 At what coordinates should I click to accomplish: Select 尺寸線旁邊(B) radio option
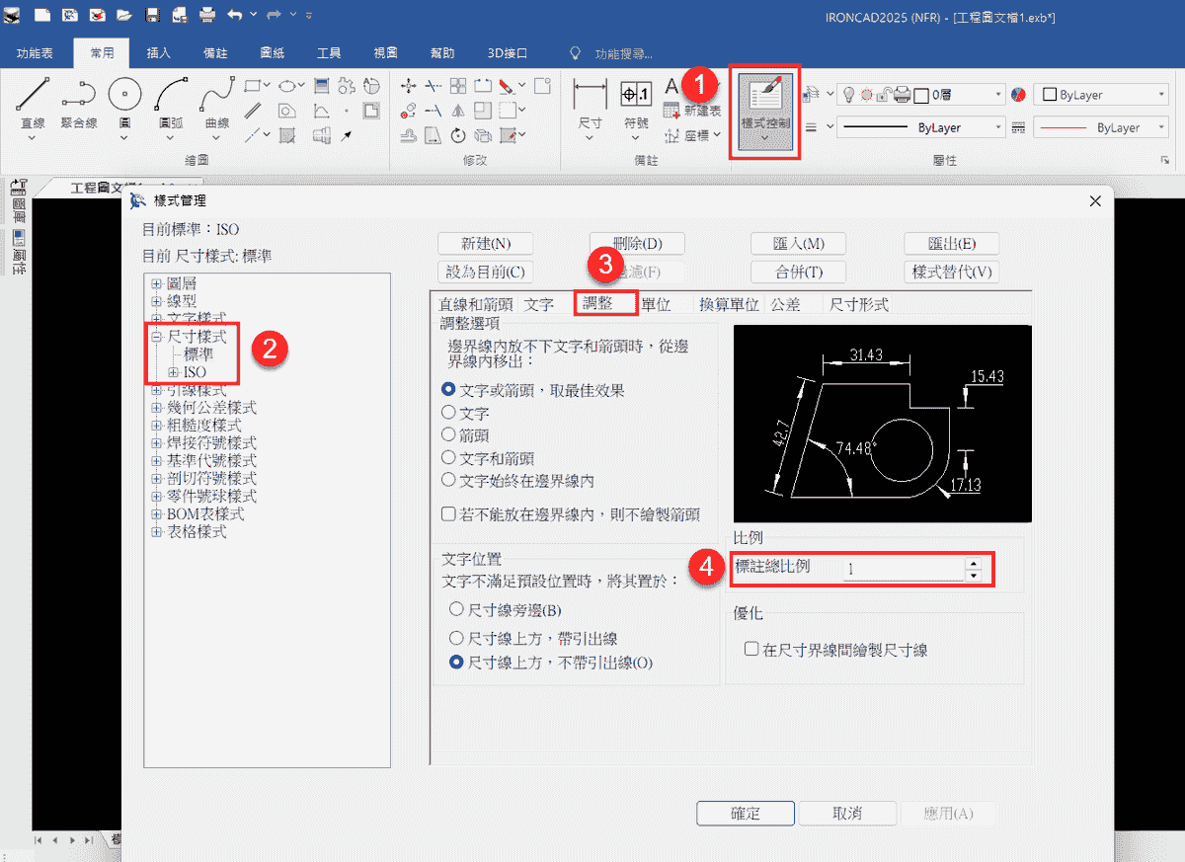coord(506,610)
